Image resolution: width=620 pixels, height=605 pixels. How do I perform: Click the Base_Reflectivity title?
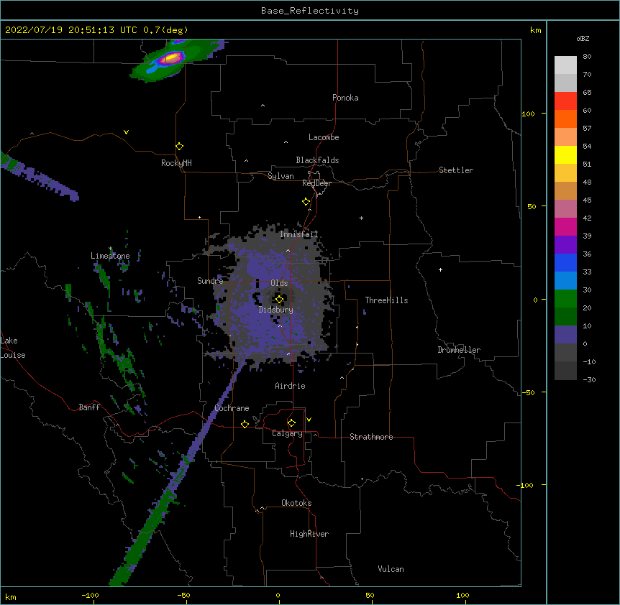pos(310,11)
